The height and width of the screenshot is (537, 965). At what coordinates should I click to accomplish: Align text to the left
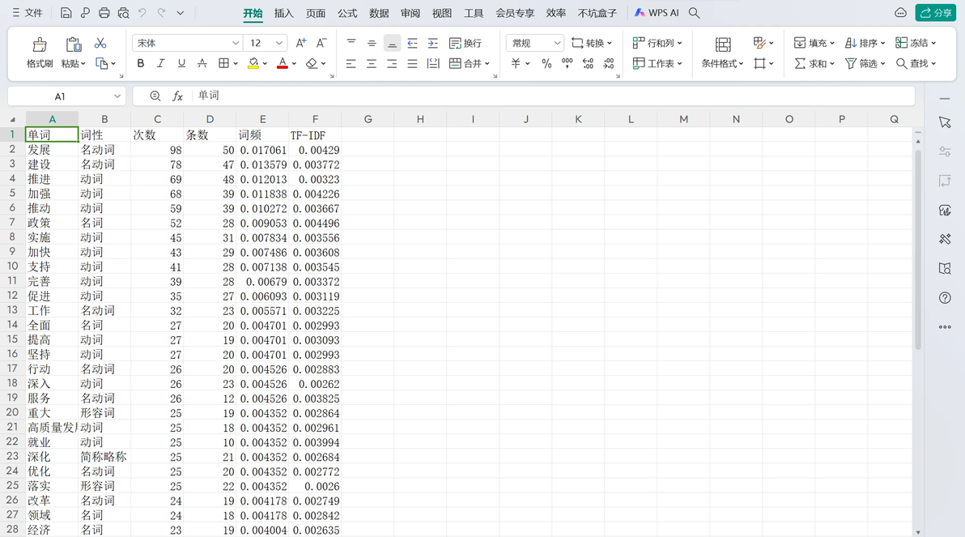pos(351,63)
